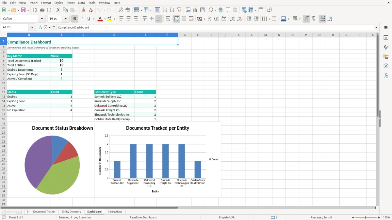Toggle italic formatting

click(x=82, y=19)
